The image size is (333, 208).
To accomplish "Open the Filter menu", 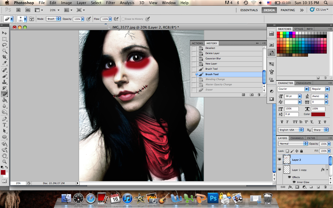I will pos(111,3).
